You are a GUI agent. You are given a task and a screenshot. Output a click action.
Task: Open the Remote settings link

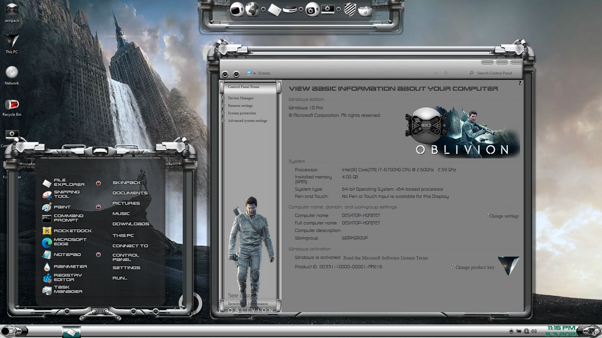pos(240,106)
